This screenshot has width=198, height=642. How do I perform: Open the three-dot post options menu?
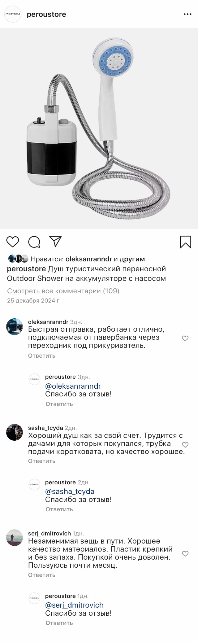187,14
